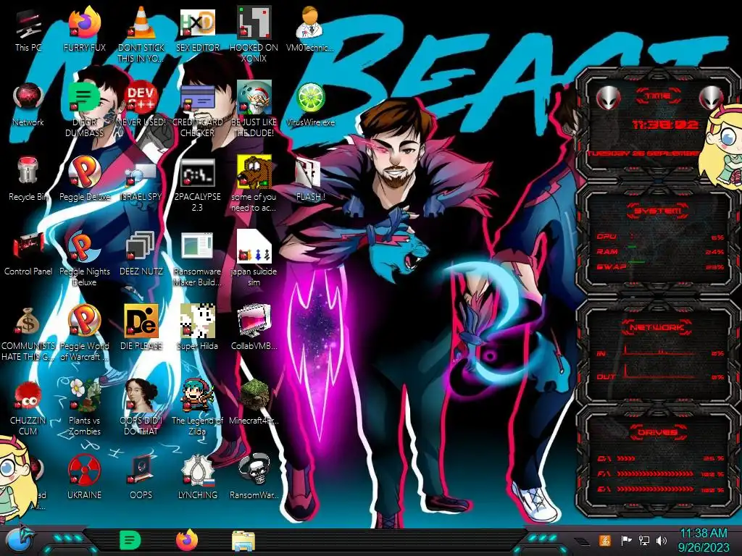Open the VLC cone desktop shortcut
The width and height of the screenshot is (742, 556).
pyautogui.click(x=141, y=34)
